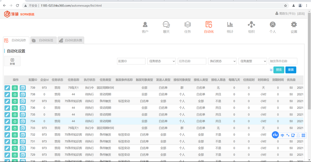Viewport: 311px width, 162px height.
Task: Click the edit pencil icon for row 730
Action: pyautogui.click(x=7, y=148)
